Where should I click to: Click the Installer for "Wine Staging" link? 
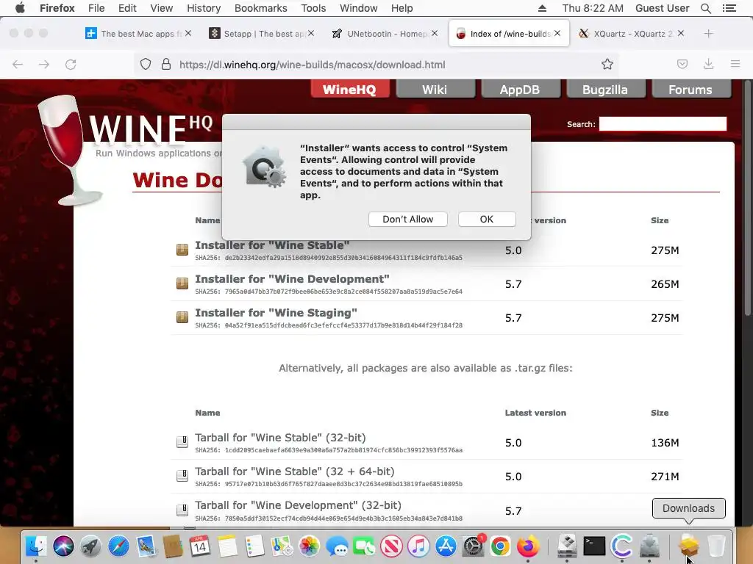click(276, 313)
